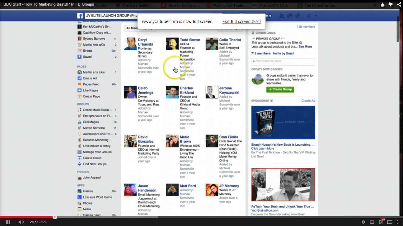Open Online Music Business group

97,110
